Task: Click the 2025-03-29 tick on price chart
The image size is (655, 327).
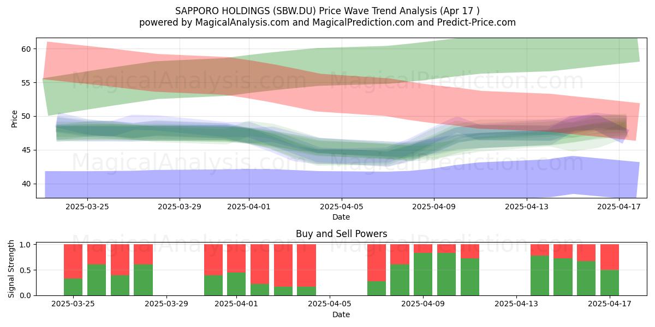Action: tap(180, 207)
